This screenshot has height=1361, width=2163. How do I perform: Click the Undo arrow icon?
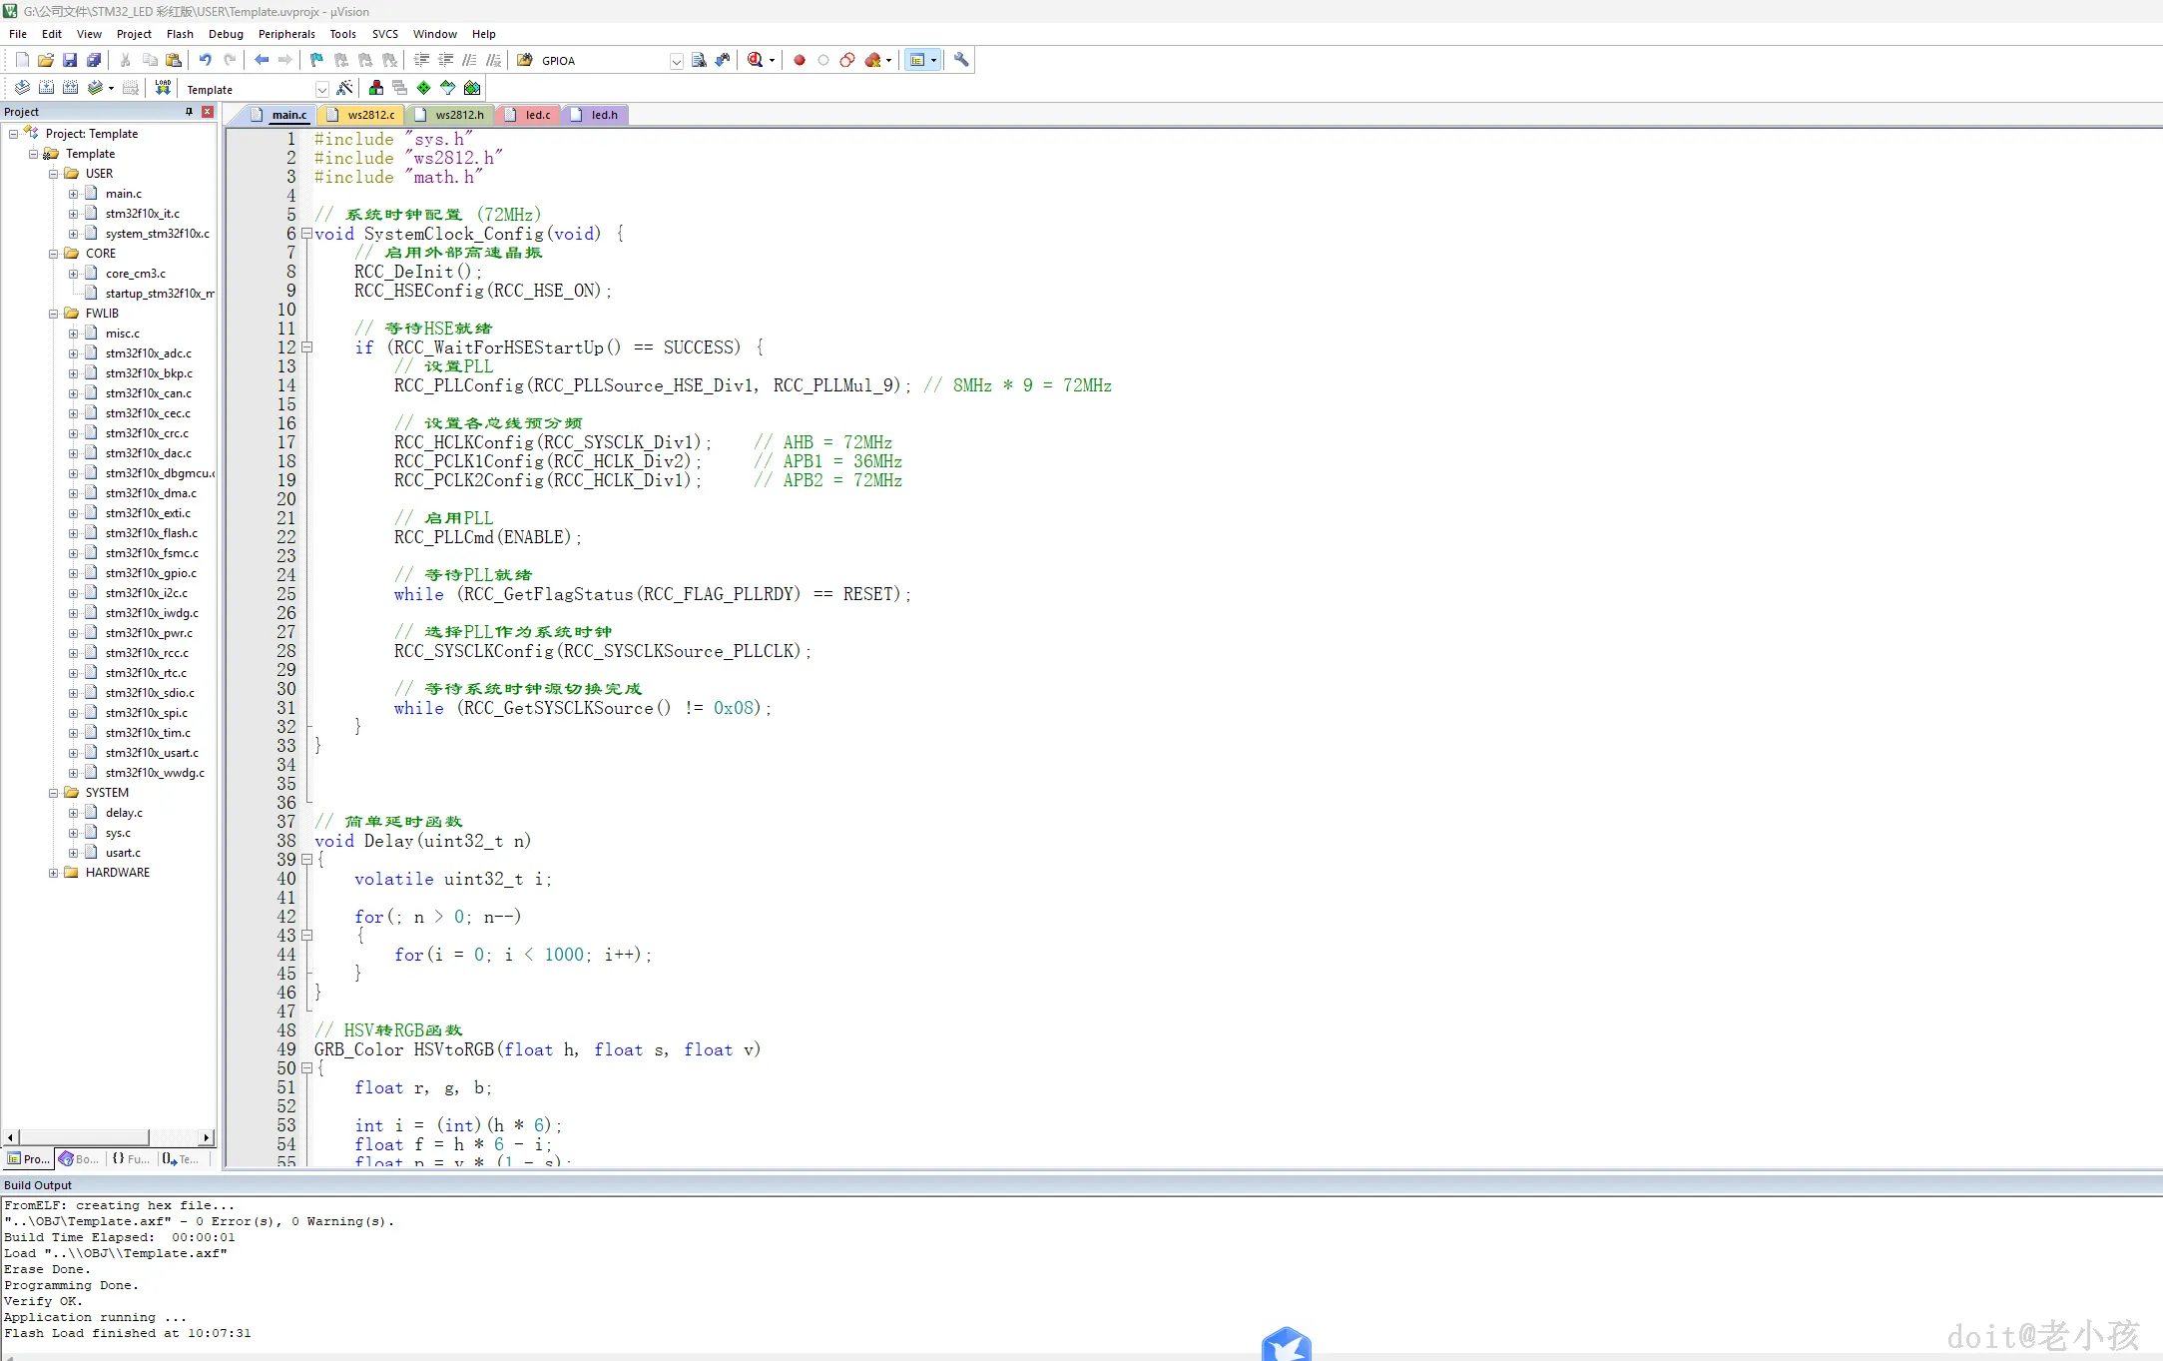click(x=206, y=60)
